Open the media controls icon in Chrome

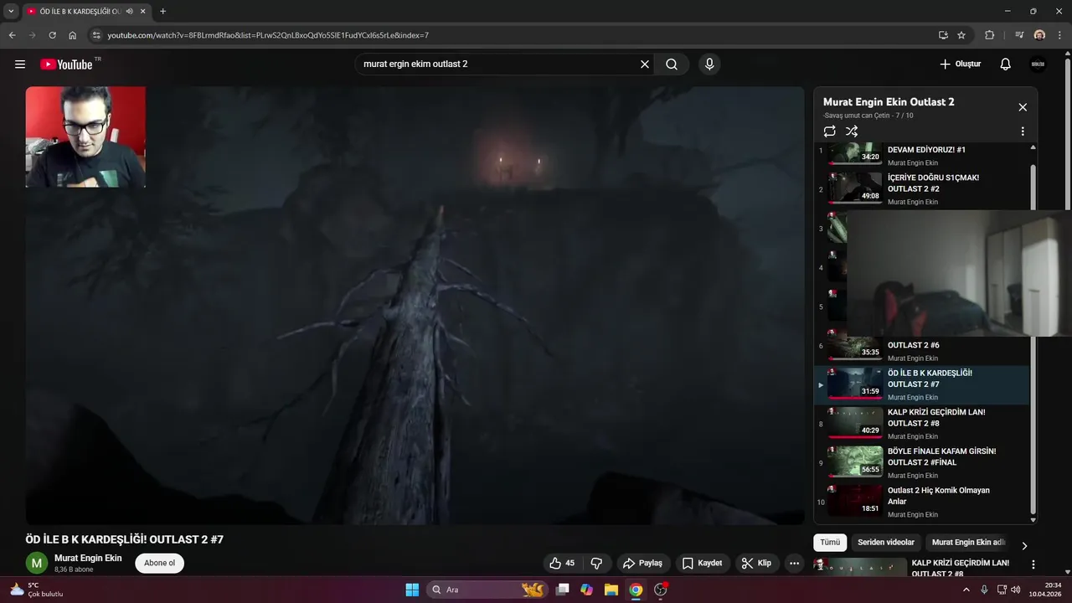click(x=1019, y=35)
